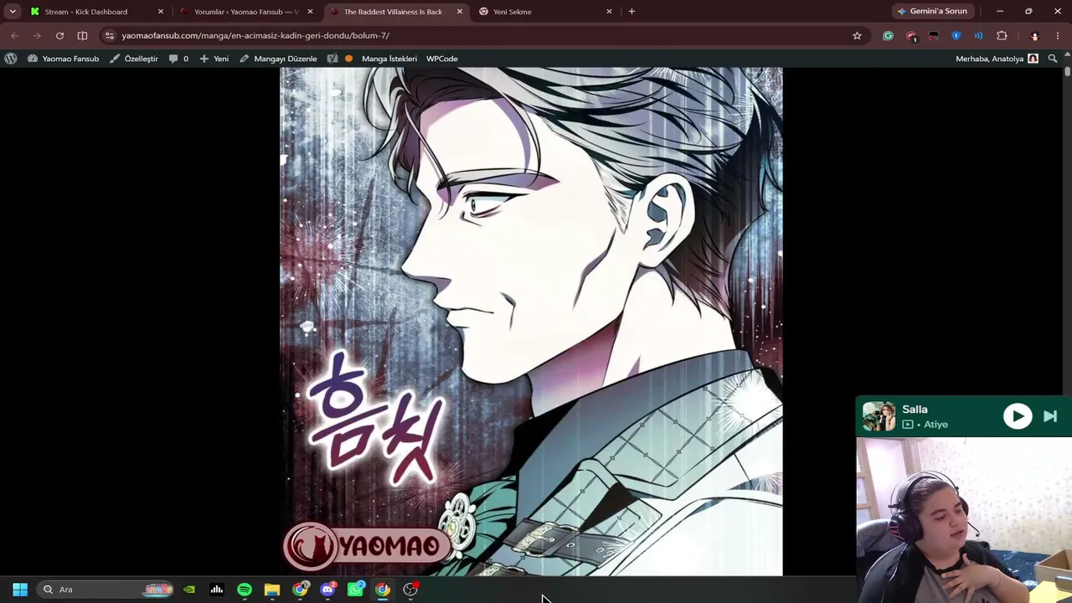This screenshot has width=1072, height=603.
Task: View site information icon in address bar
Action: pos(110,36)
